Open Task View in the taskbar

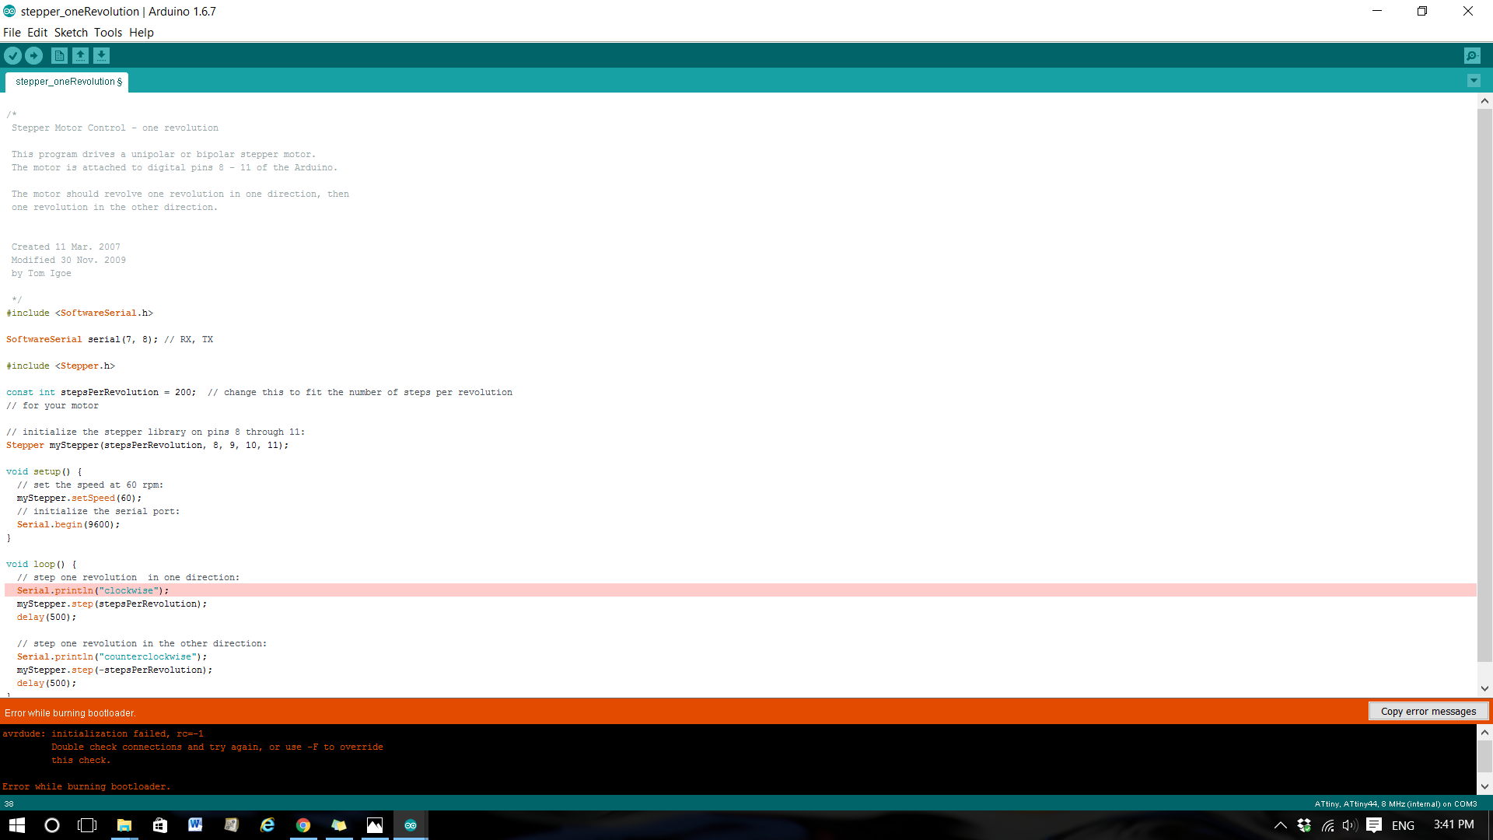[x=87, y=825]
